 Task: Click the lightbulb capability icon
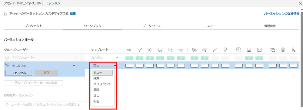(225, 50)
